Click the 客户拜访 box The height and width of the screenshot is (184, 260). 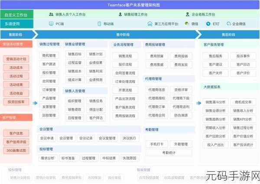(96, 118)
